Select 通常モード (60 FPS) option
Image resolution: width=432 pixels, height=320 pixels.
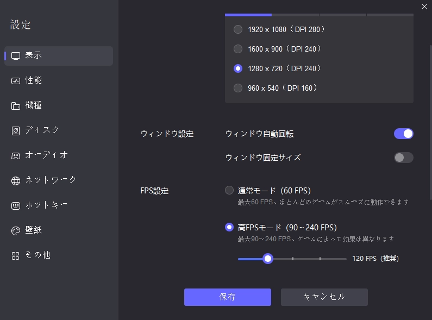point(229,191)
